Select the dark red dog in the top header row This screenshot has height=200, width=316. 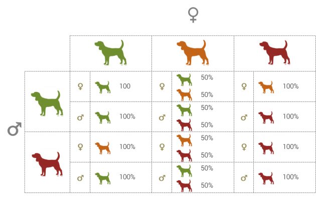click(274, 51)
